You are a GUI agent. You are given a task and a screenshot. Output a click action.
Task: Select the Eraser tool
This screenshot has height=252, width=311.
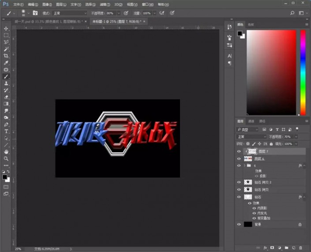coord(6,96)
